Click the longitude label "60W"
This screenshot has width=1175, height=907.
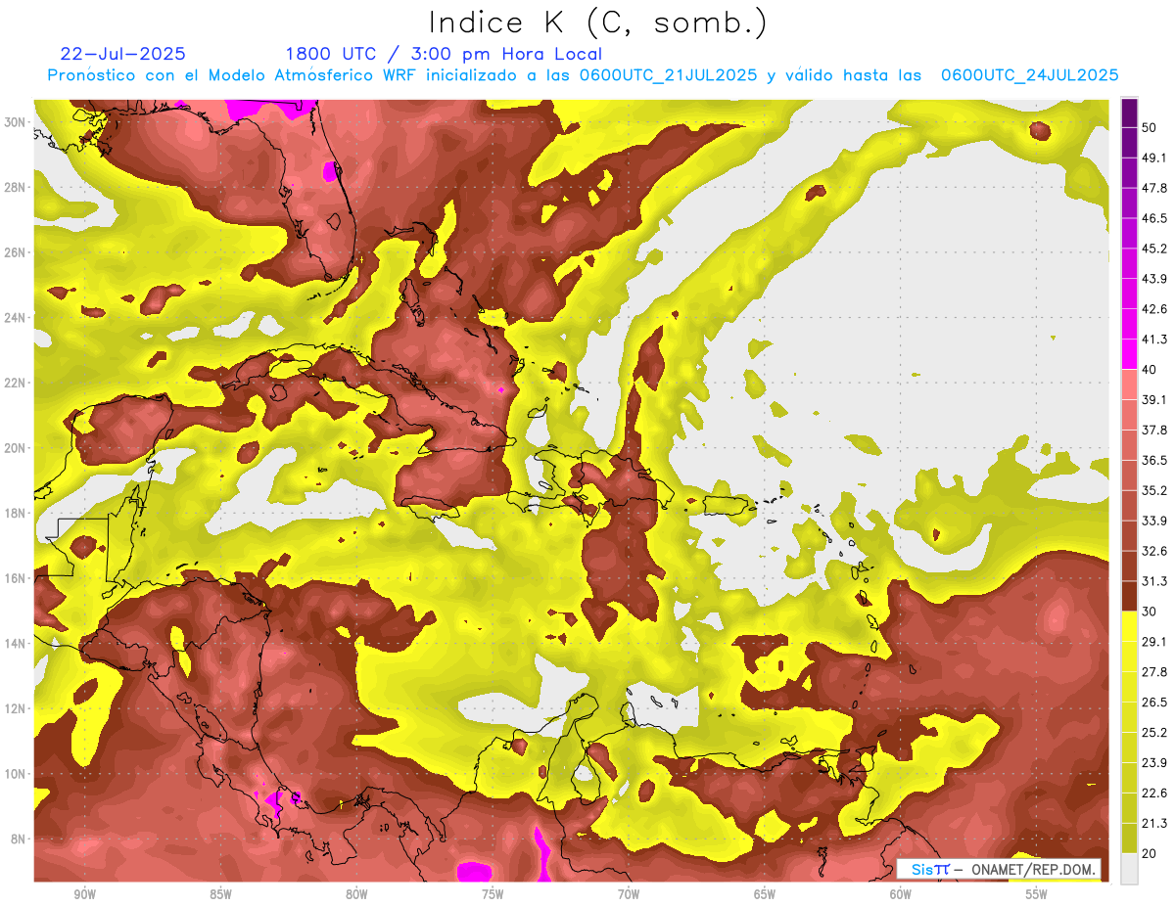[901, 894]
